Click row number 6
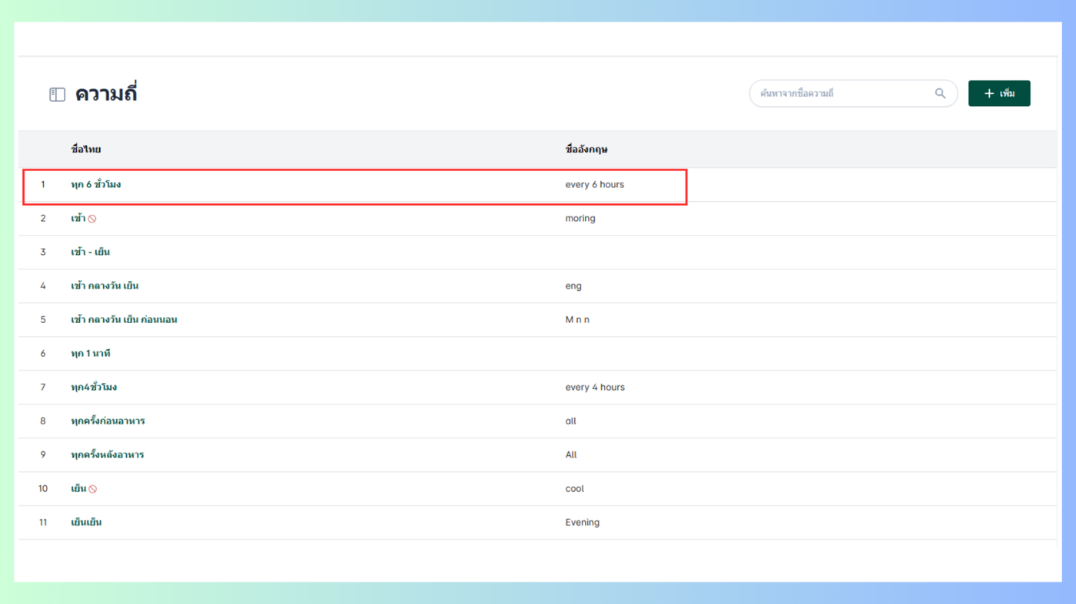Viewport: 1076px width, 604px height. [x=43, y=353]
